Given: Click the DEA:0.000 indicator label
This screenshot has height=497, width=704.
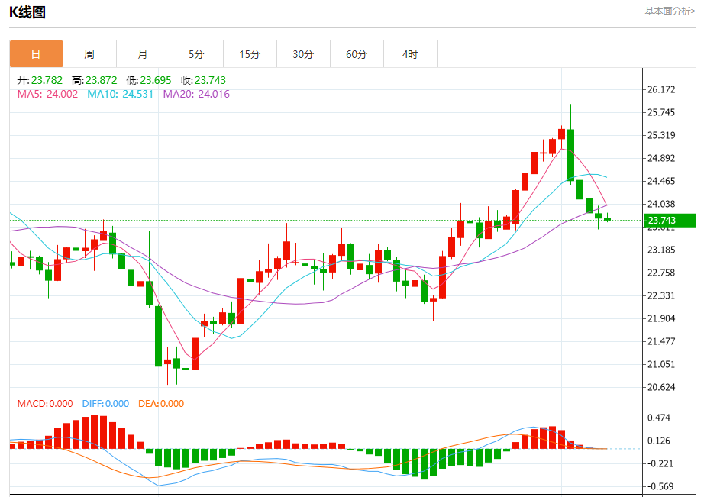Looking at the screenshot, I should (161, 404).
